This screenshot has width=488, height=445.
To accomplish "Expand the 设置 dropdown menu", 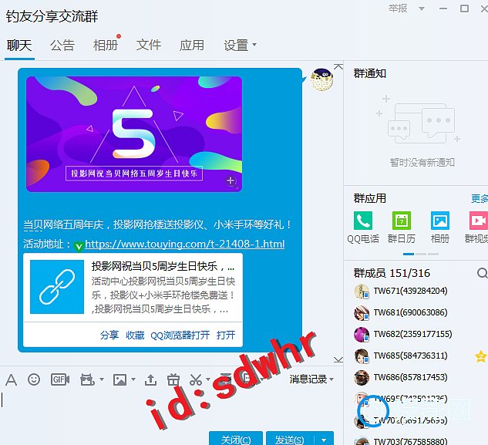I will 254,45.
